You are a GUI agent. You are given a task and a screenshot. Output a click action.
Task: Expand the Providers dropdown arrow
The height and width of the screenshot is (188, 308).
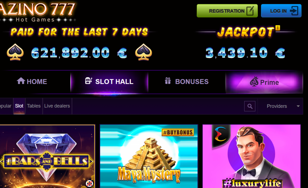tap(298, 106)
